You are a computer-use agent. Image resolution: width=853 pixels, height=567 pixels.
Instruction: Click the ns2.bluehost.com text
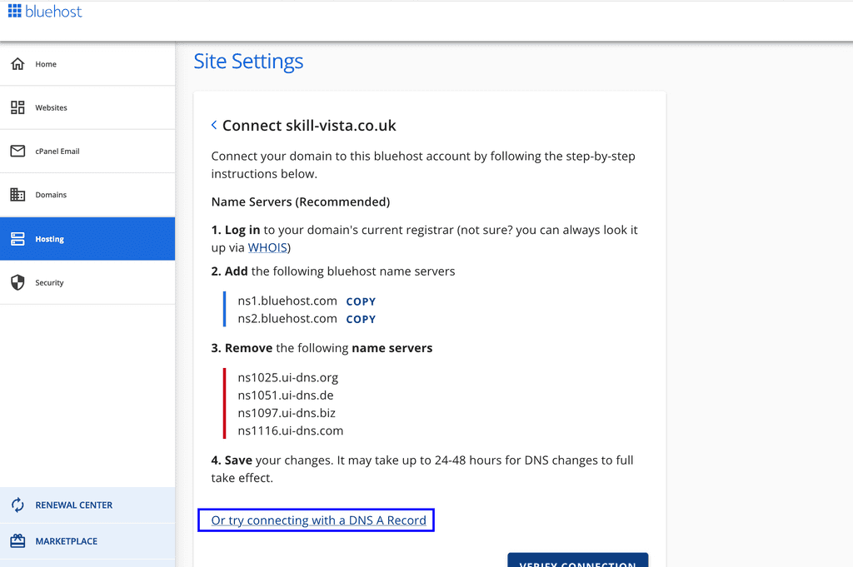pos(287,319)
